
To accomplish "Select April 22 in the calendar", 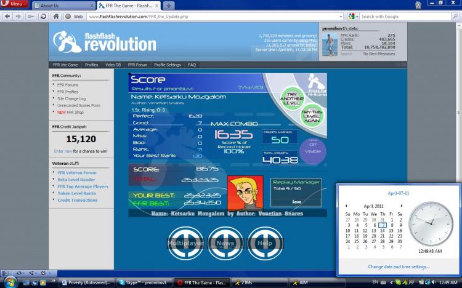I will [x=391, y=236].
